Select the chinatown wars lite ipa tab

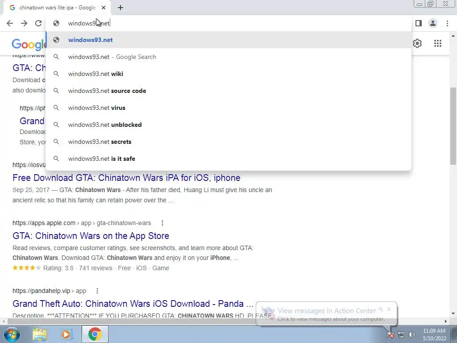click(x=58, y=8)
